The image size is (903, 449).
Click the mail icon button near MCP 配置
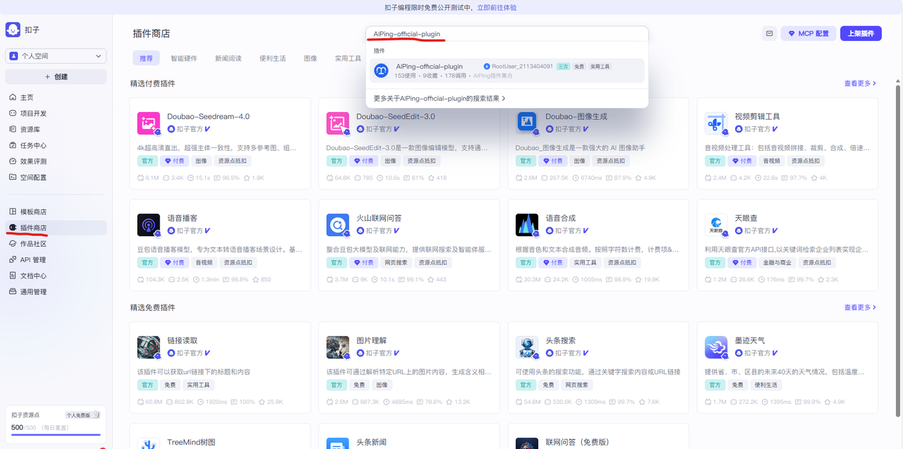tap(770, 33)
